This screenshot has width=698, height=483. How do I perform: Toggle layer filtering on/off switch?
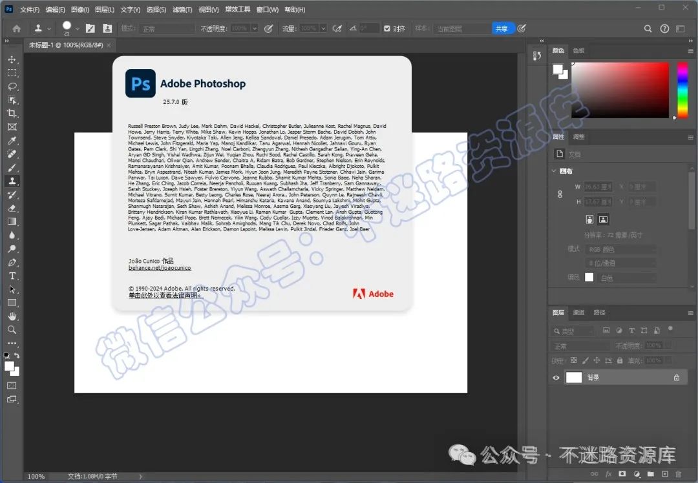pyautogui.click(x=670, y=329)
